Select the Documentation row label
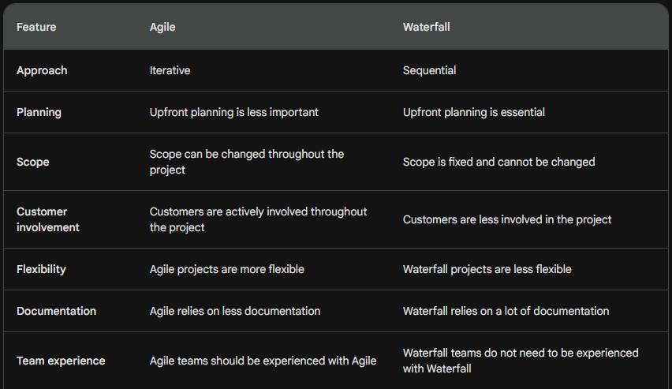Viewport: 672px width, 389px height. click(57, 311)
